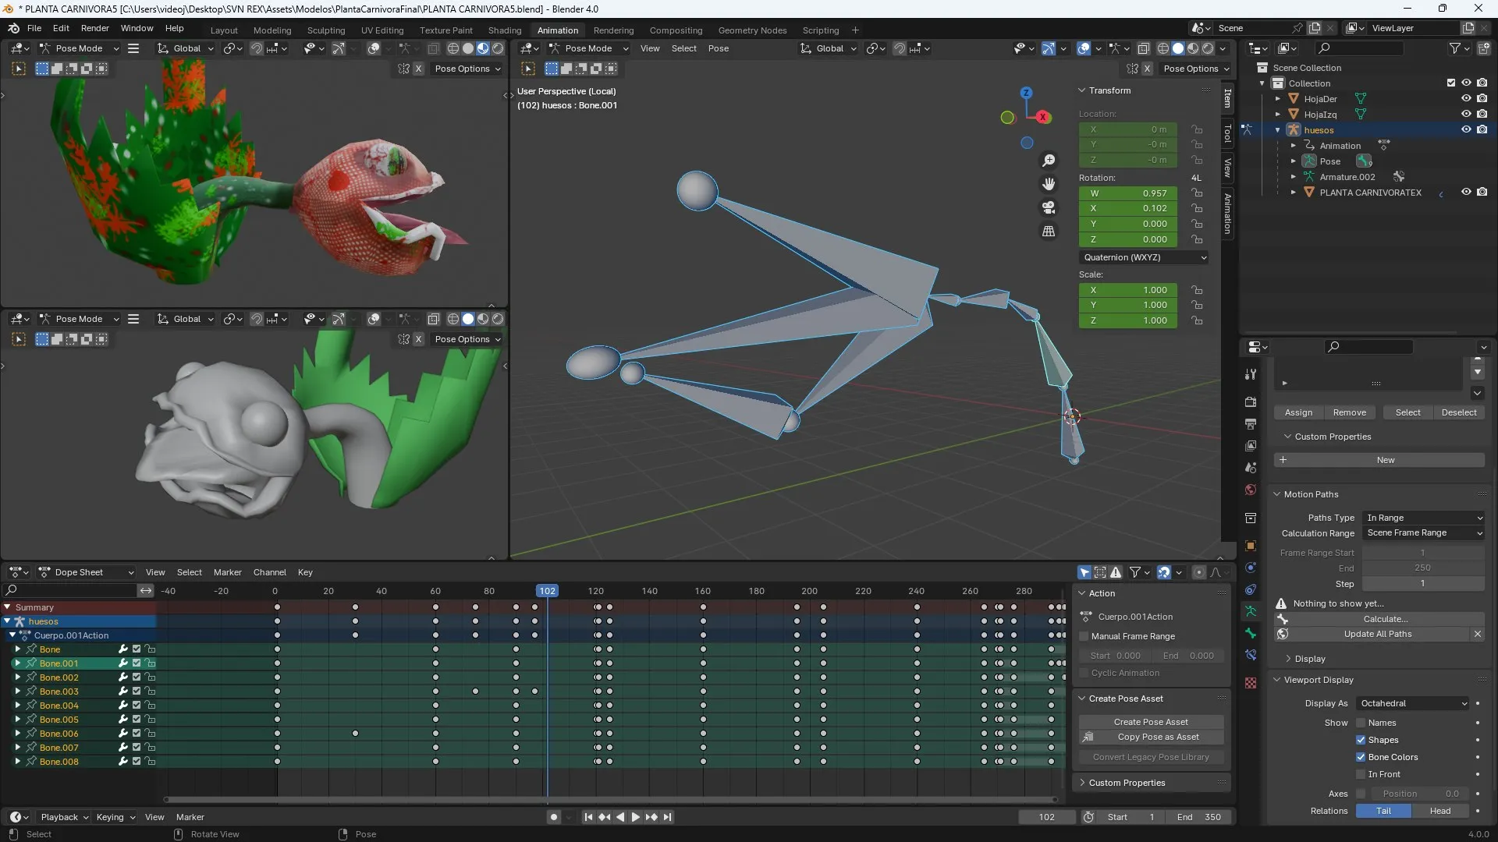Click the red X axis on navigation gizmo
Screen dimensions: 1498x842
[1043, 117]
